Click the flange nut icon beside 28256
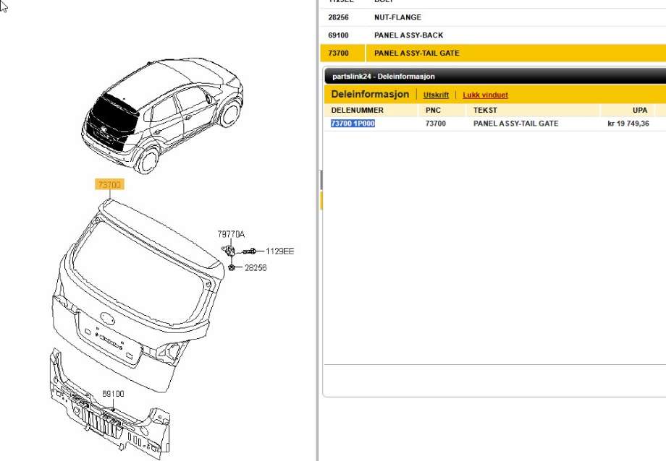This screenshot has height=461, width=666. (x=232, y=267)
